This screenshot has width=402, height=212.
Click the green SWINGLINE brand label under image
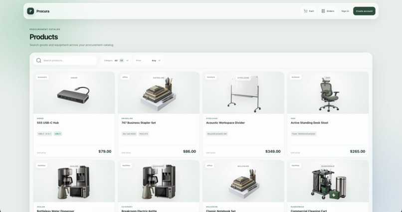coord(127,118)
